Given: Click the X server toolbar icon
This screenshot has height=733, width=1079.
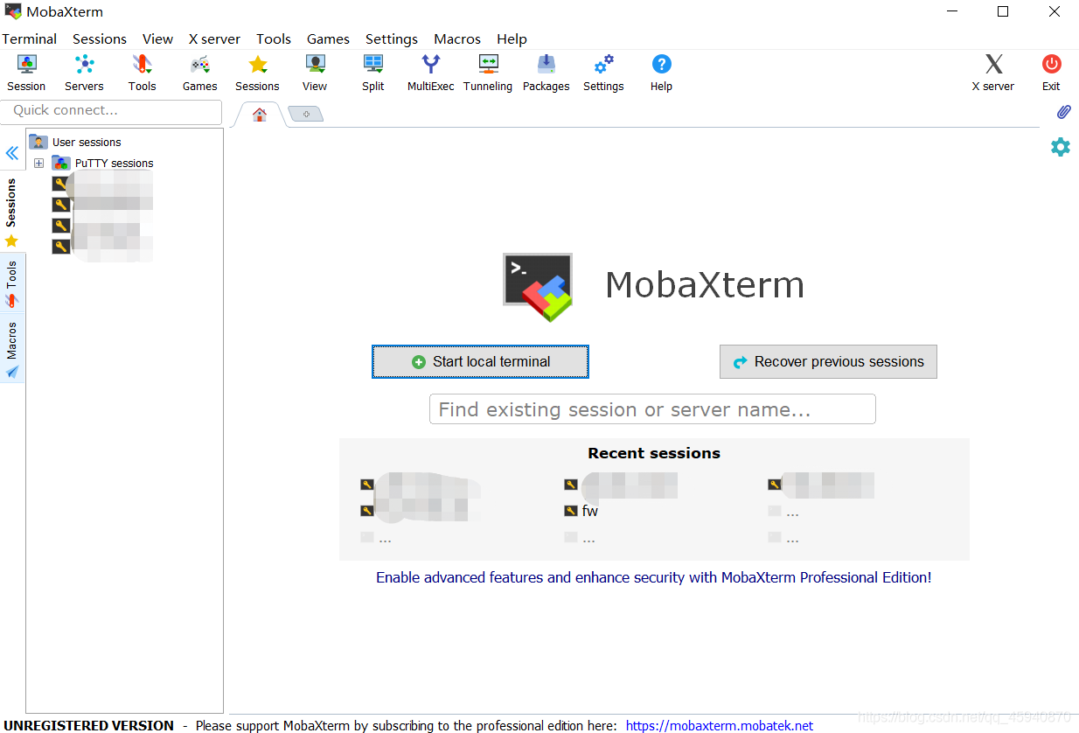Looking at the screenshot, I should click(x=993, y=73).
